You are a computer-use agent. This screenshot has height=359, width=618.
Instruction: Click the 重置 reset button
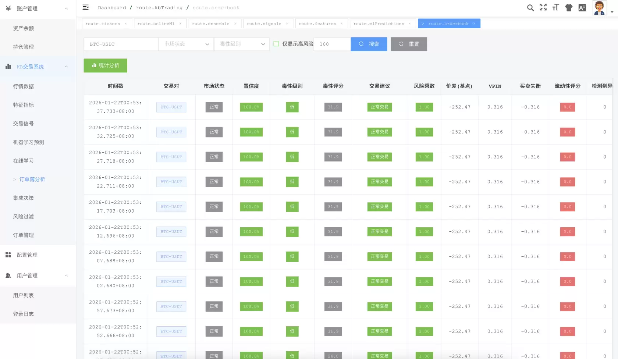click(409, 44)
